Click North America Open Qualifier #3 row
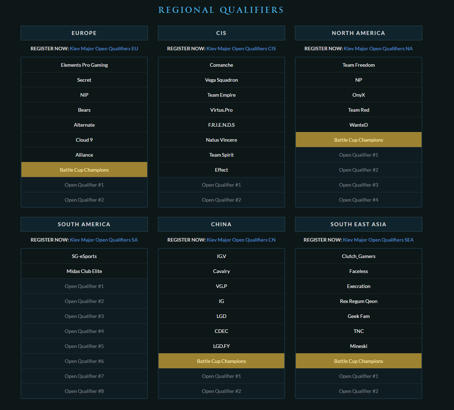Screen dimensions: 454x410 358,185
